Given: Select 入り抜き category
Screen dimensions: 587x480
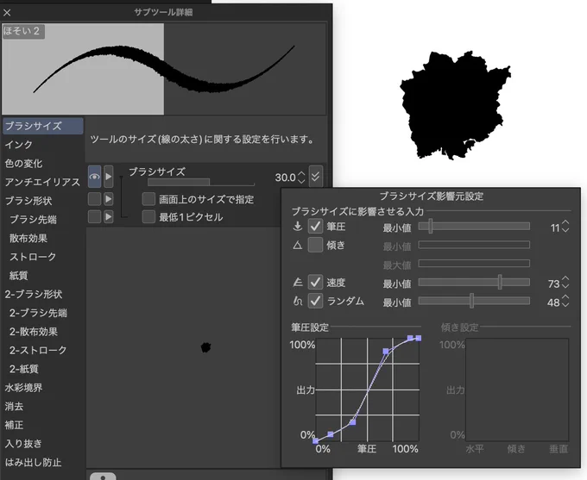Looking at the screenshot, I should pyautogui.click(x=23, y=444).
